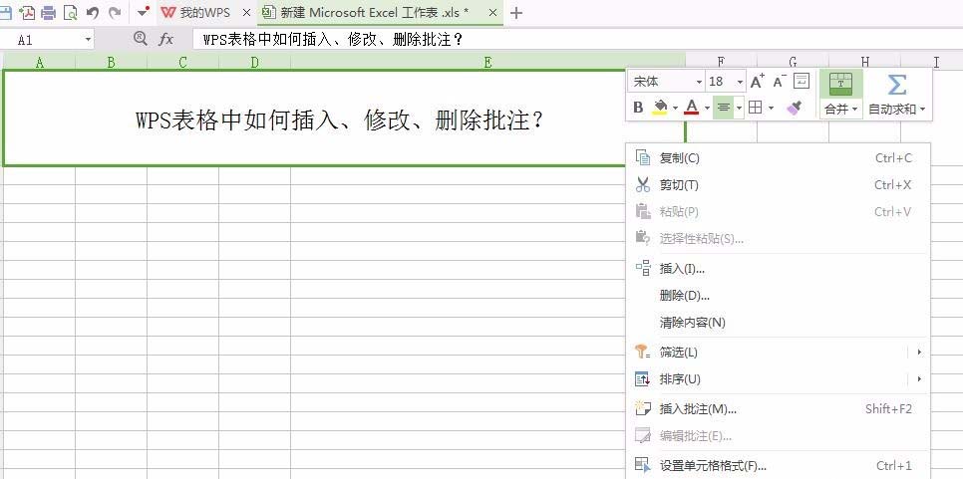Click the yellow fill color bucket
Screen dimensions: 963x479
tap(660, 108)
